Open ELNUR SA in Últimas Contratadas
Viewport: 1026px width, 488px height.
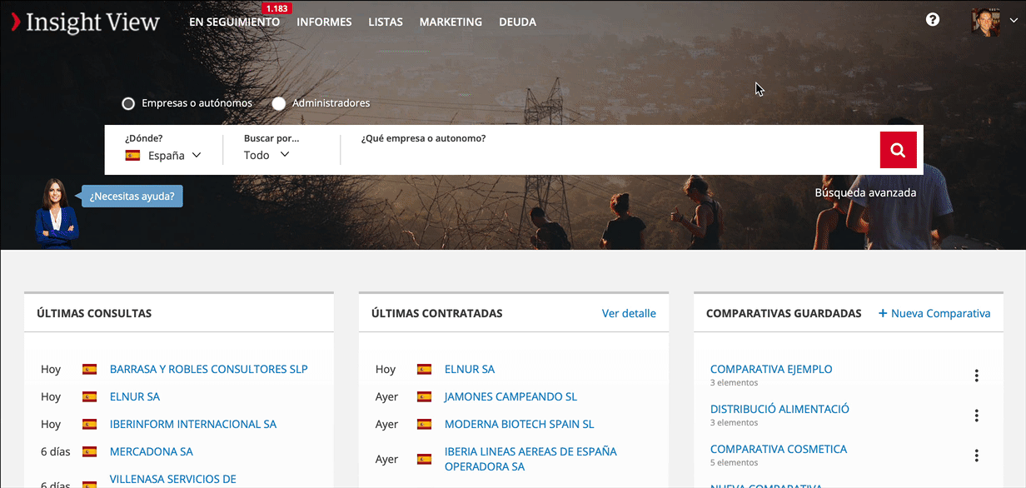[470, 369]
